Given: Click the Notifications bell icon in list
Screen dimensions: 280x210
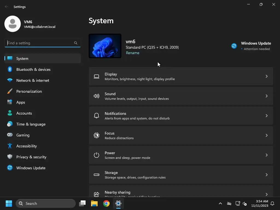Looking at the screenshot, I should [x=97, y=116].
